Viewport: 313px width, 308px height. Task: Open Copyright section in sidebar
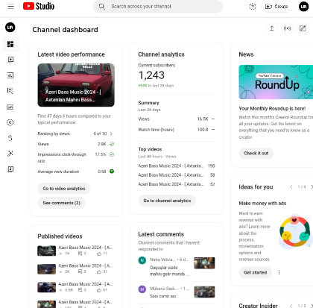[10, 122]
